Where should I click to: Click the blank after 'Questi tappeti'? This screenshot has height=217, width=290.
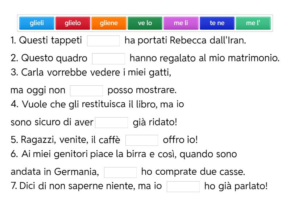coord(103,41)
